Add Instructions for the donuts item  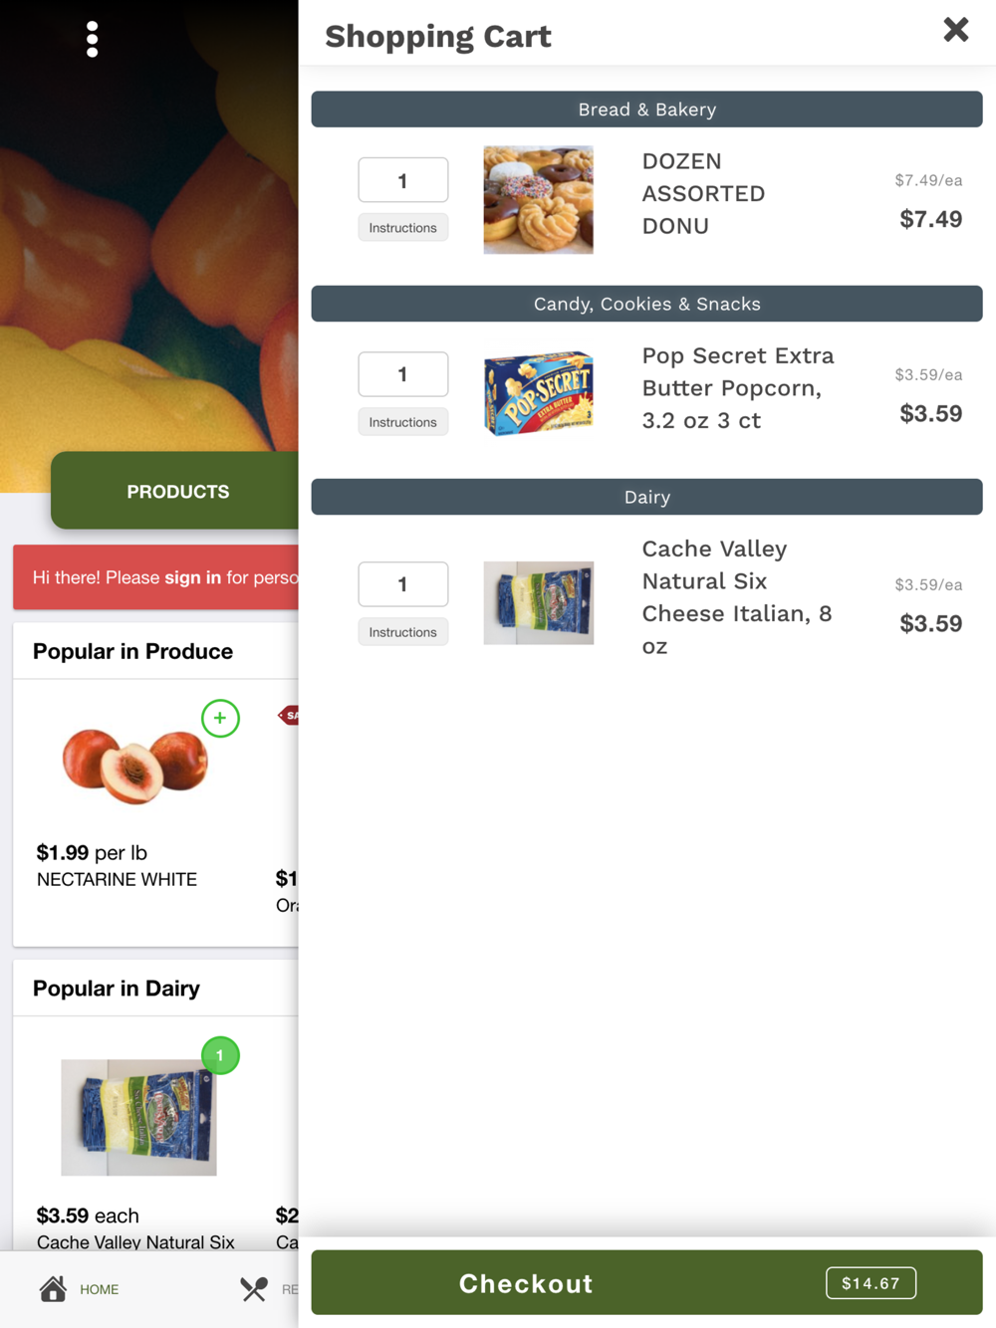tap(402, 228)
